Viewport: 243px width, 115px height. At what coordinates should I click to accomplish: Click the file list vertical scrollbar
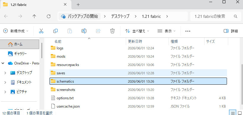242,85
